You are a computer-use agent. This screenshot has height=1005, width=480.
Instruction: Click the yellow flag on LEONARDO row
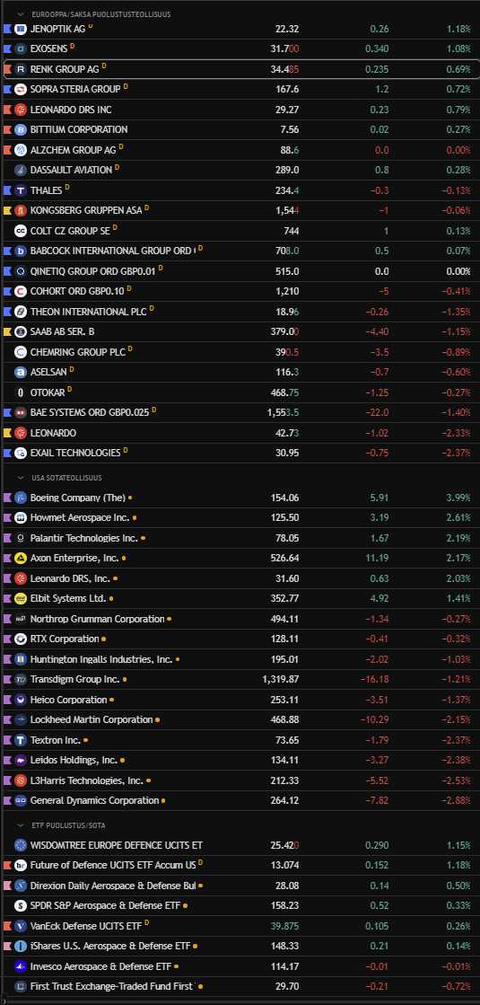click(x=7, y=433)
